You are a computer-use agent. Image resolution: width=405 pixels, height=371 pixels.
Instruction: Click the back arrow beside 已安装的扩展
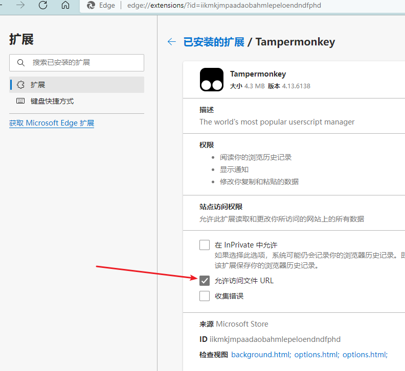click(x=172, y=42)
